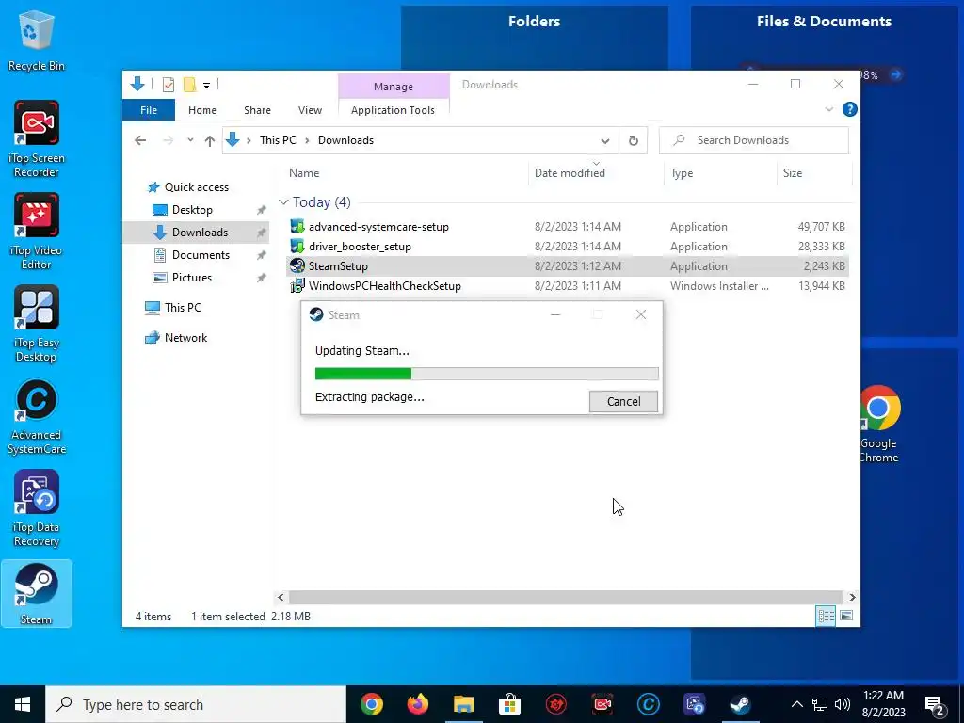Open Advanced SystemCare desktop shortcut
The width and height of the screenshot is (964, 723).
[x=36, y=416]
